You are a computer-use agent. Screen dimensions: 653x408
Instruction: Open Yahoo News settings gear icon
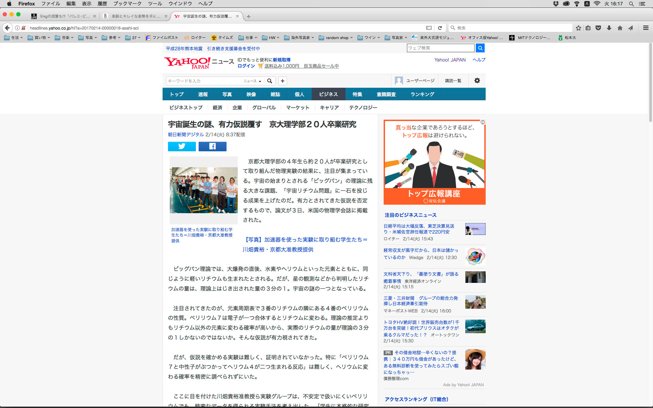pos(477,81)
